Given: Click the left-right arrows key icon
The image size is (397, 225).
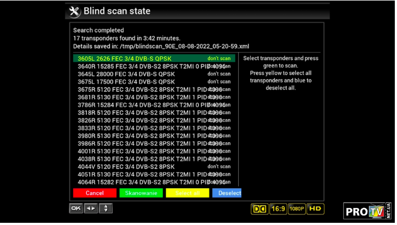Looking at the screenshot, I should 90,209.
